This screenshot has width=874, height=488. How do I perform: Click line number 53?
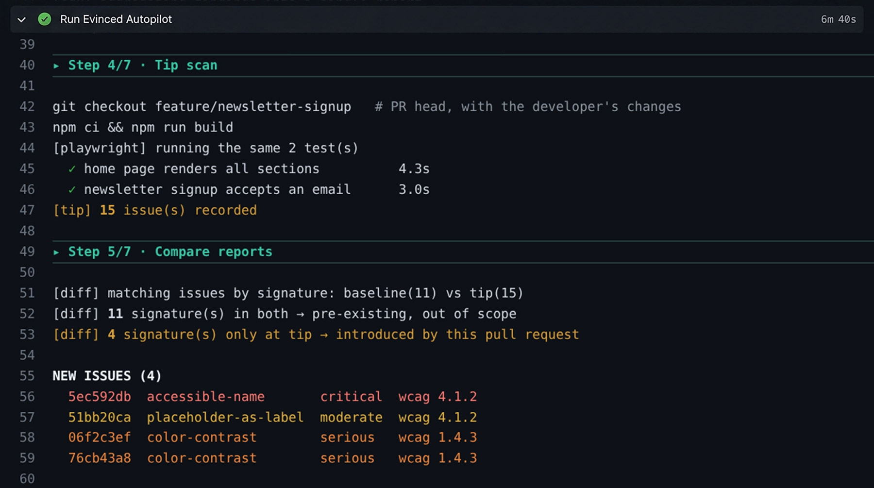tap(27, 335)
